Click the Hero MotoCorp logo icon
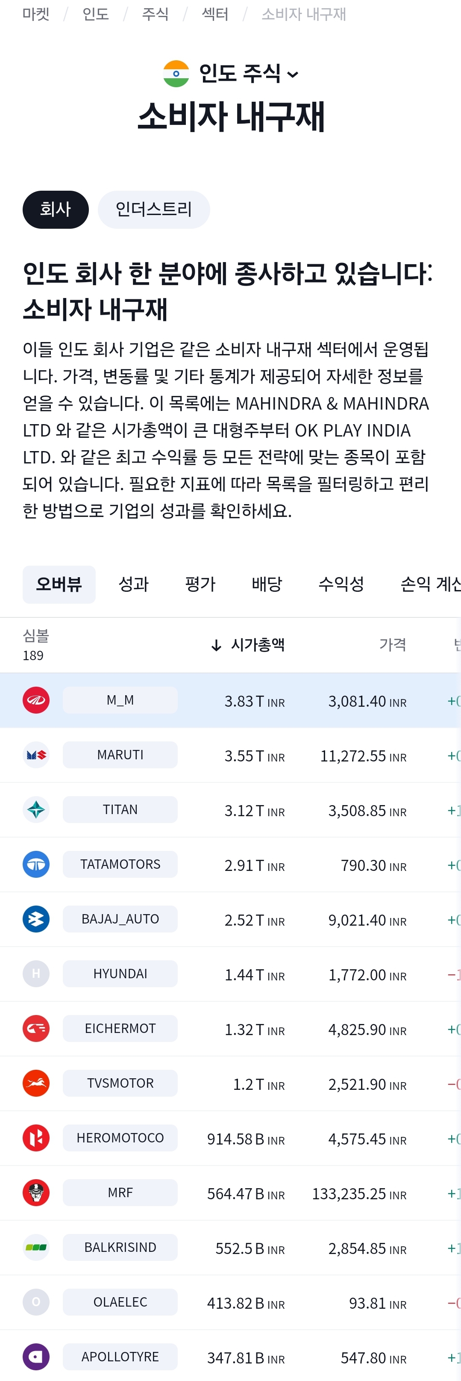 pyautogui.click(x=36, y=1138)
